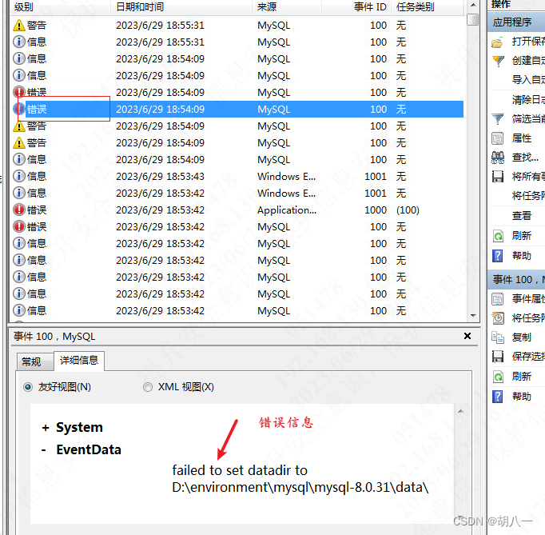Viewport: 545px width, 535px height.
Task: Click the 导入自定义视图 (Import custom view) action
Action: coord(528,80)
